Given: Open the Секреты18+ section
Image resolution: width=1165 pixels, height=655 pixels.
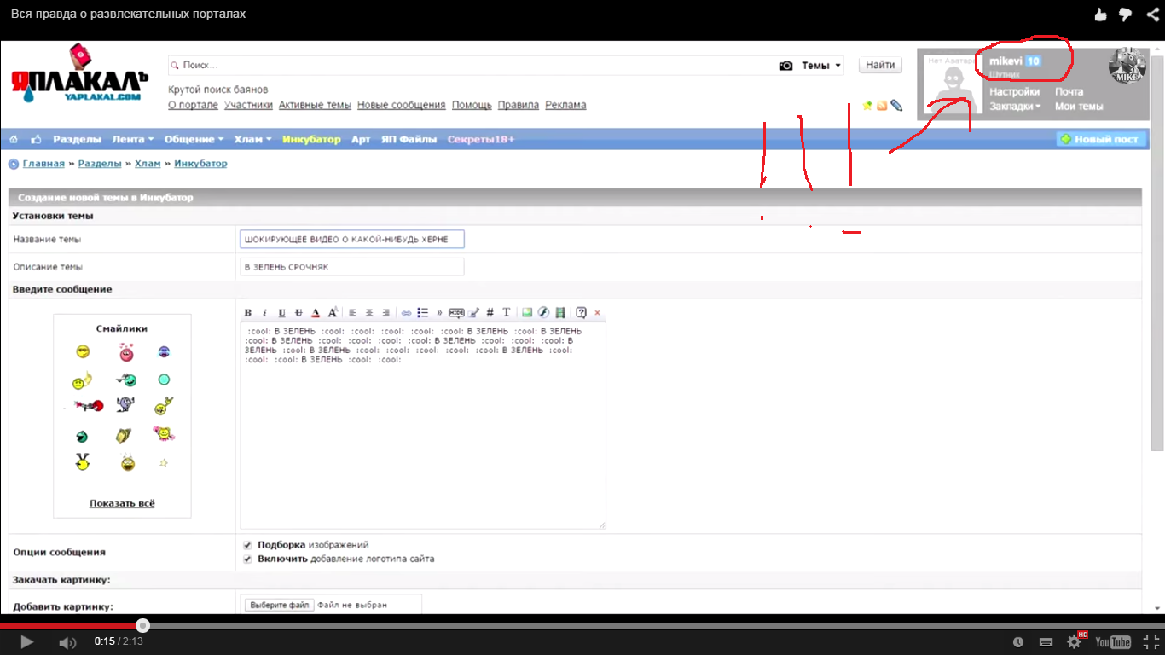Looking at the screenshot, I should pyautogui.click(x=481, y=139).
